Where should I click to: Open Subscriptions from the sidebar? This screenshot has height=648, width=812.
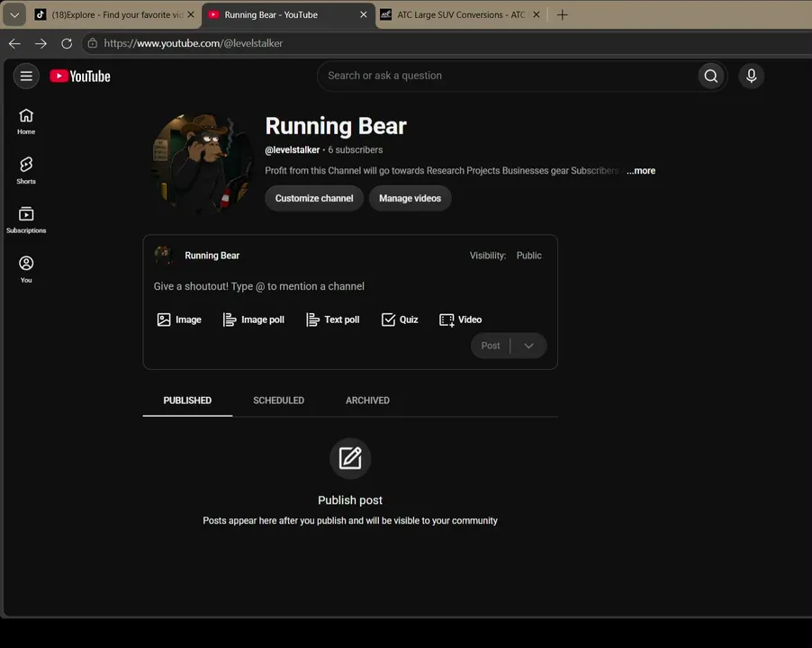click(26, 220)
